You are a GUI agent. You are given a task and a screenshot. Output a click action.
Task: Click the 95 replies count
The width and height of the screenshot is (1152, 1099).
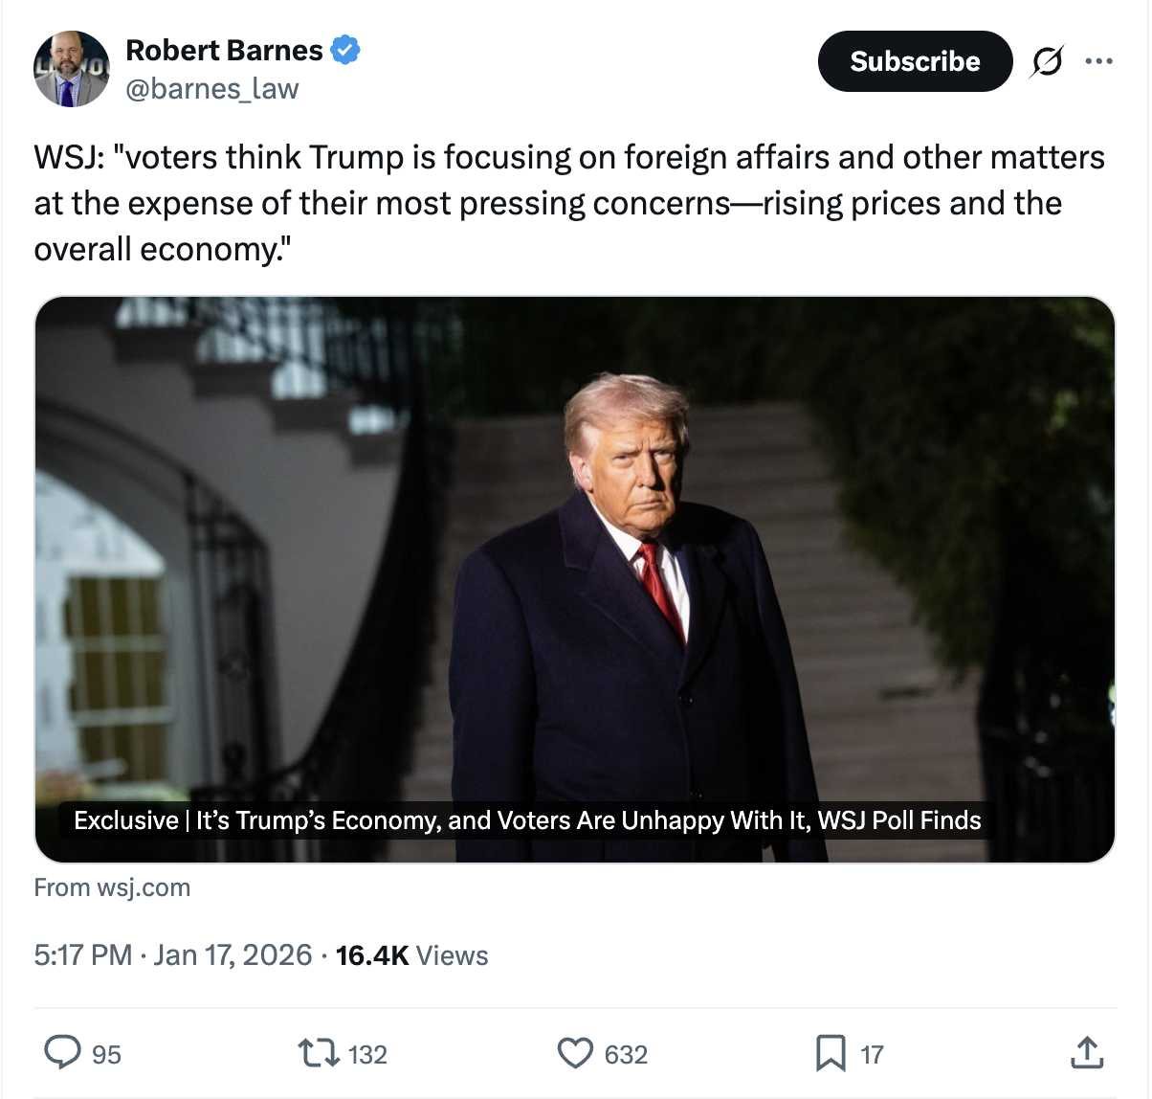click(x=106, y=1054)
